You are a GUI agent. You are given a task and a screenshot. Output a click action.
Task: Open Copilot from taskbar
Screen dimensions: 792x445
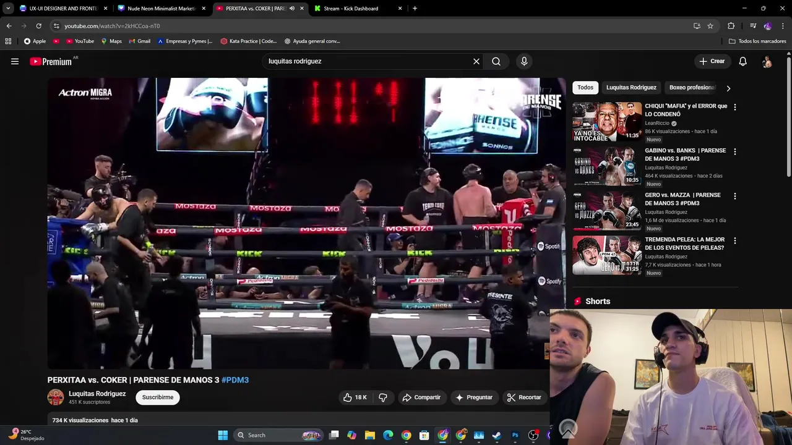point(352,435)
